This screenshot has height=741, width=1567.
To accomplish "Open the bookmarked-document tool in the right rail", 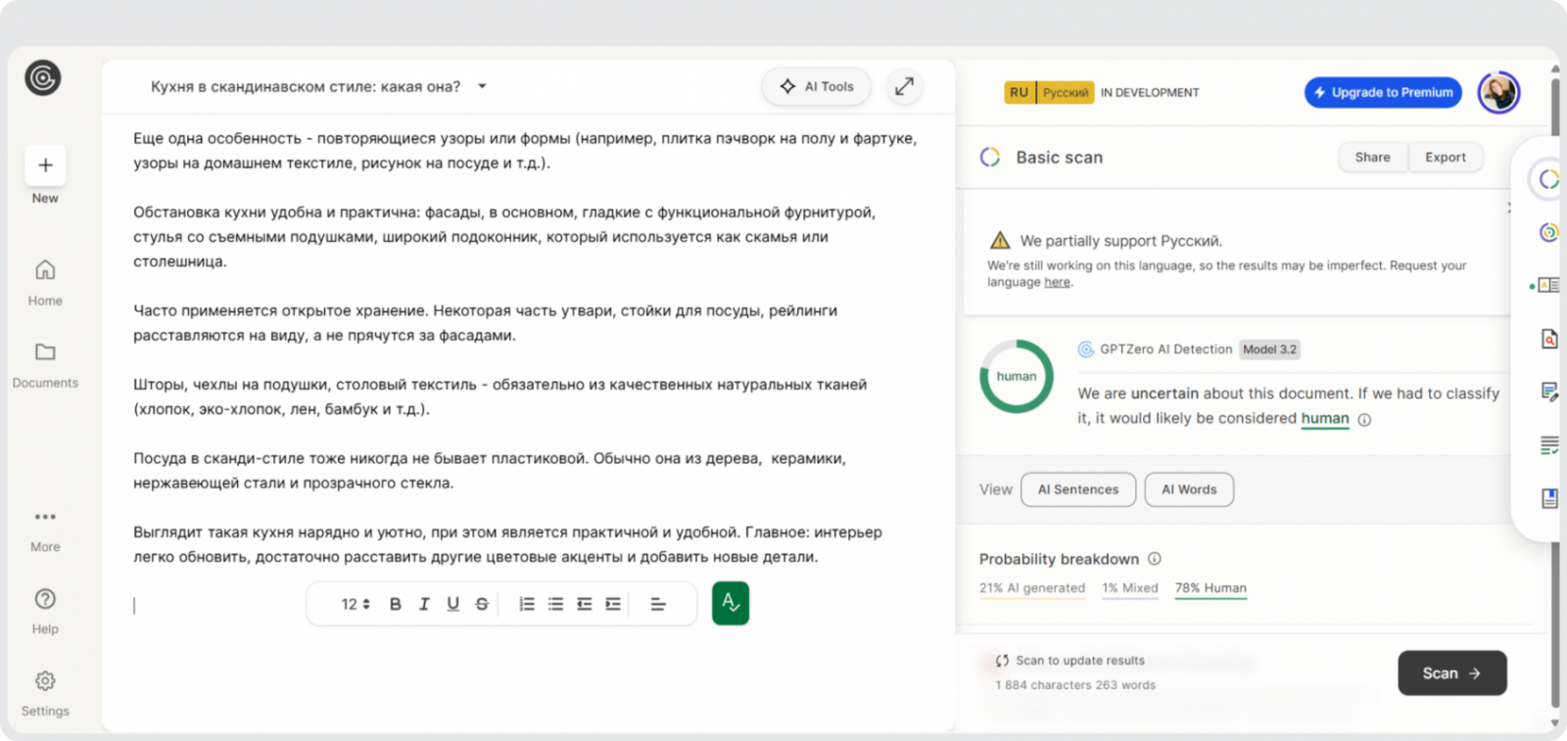I will pos(1549,498).
